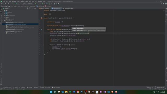Screen dimensions: 167x94
Task: Expand the manifests folder
Action: (4, 12)
